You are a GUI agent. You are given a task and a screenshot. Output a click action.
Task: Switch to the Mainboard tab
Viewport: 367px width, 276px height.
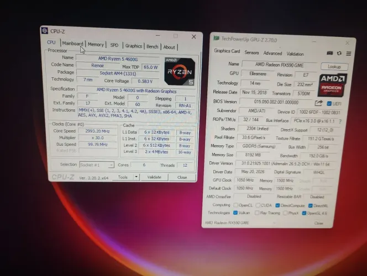pos(72,44)
